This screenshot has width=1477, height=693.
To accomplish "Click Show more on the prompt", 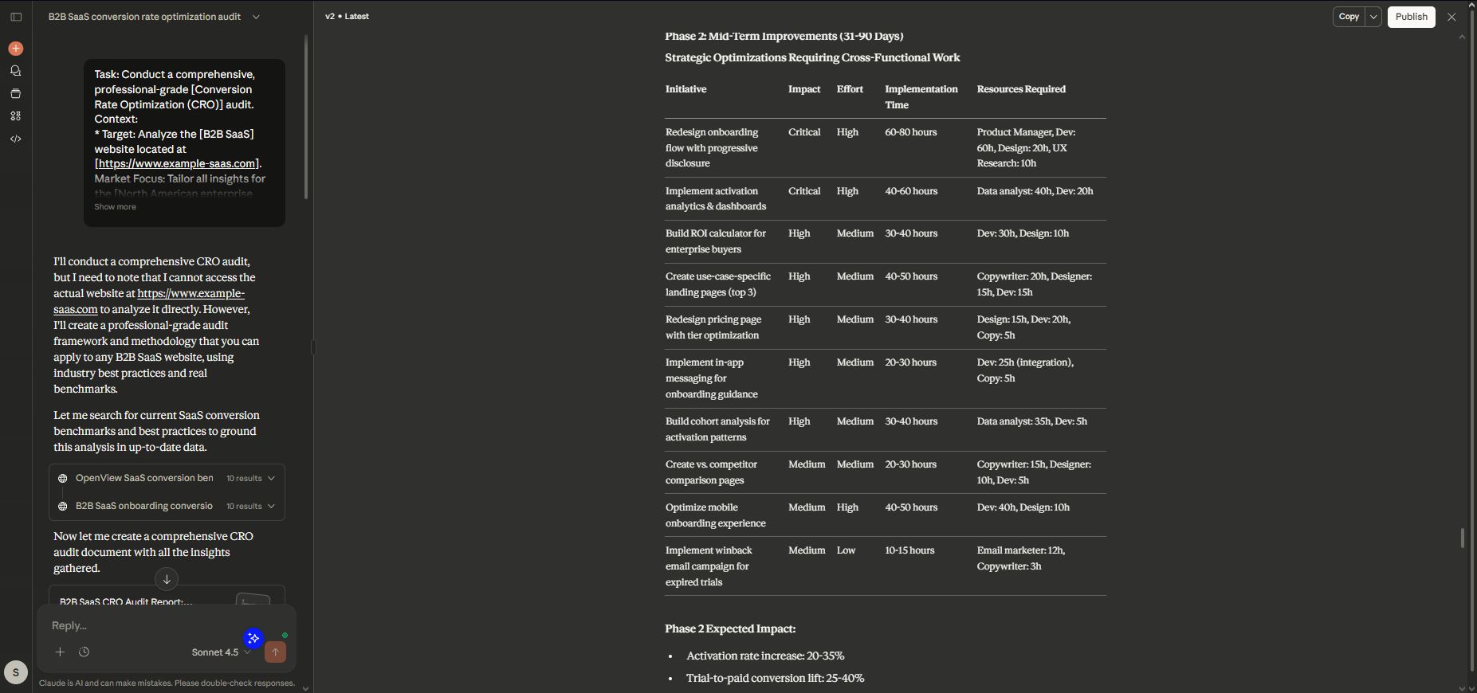I will tap(116, 207).
